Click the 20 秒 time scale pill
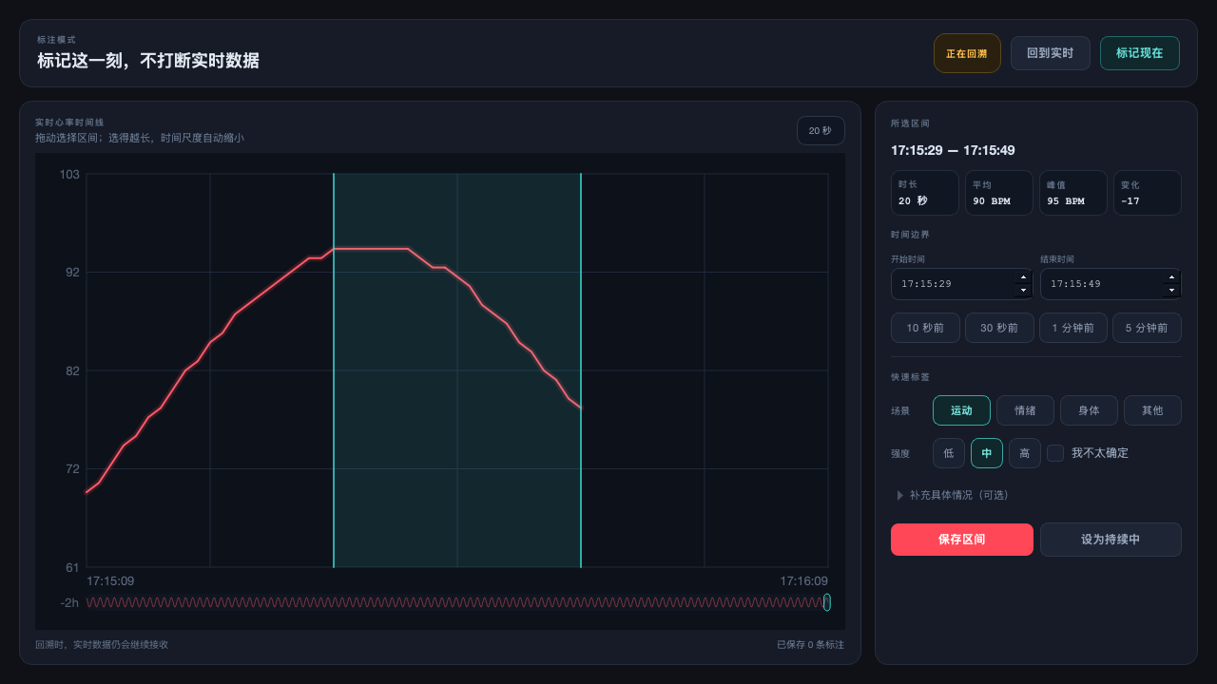The width and height of the screenshot is (1217, 684). coord(821,130)
